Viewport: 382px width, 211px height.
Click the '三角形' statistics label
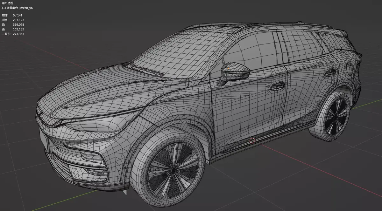click(6, 34)
